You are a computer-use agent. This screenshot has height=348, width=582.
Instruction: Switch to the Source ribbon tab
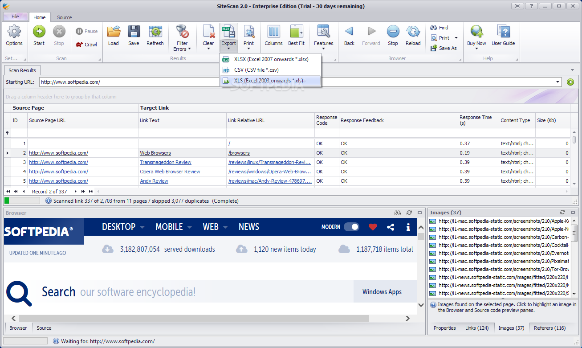click(64, 17)
